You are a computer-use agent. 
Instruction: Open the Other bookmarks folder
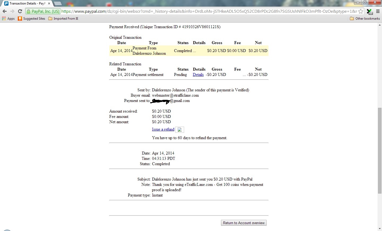pyautogui.click(x=365, y=19)
